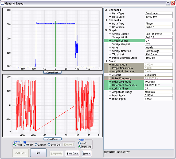
Task: Open the More options button
Action: click(87, 154)
